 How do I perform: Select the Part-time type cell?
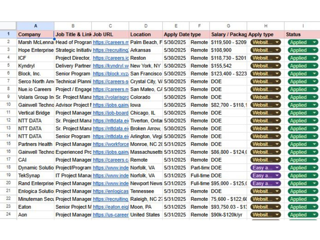point(199,168)
